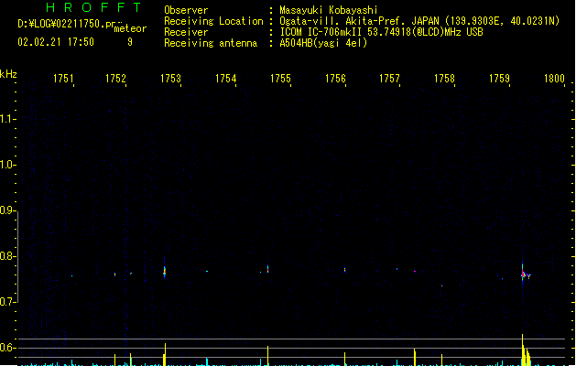576x366 pixels.
Task: Click the meteor count value 9
Action: tap(130, 42)
